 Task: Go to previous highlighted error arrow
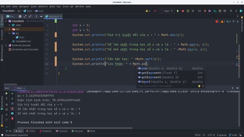[x=234, y=22]
